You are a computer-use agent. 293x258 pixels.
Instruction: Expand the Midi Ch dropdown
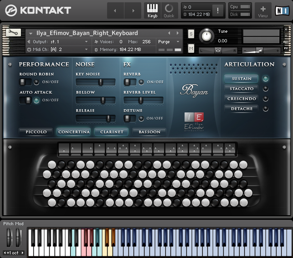click(x=57, y=49)
